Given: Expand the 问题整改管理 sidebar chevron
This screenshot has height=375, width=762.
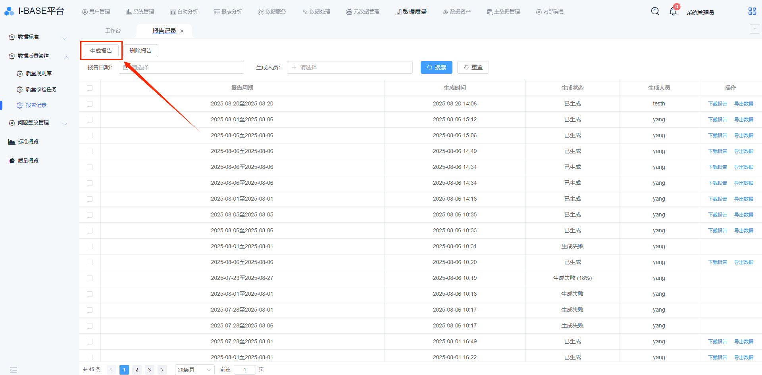Looking at the screenshot, I should (65, 124).
